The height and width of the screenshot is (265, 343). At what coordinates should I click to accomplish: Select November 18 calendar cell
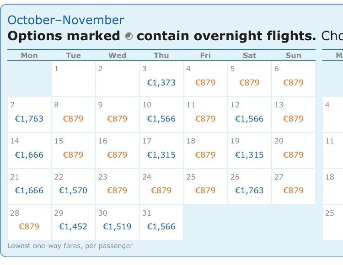(x=333, y=186)
